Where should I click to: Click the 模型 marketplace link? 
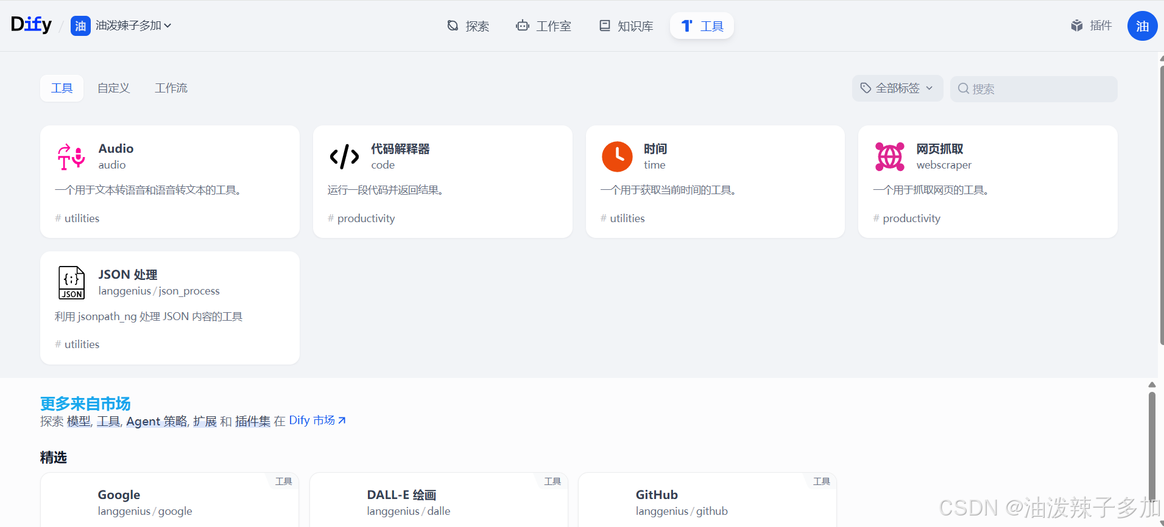79,421
